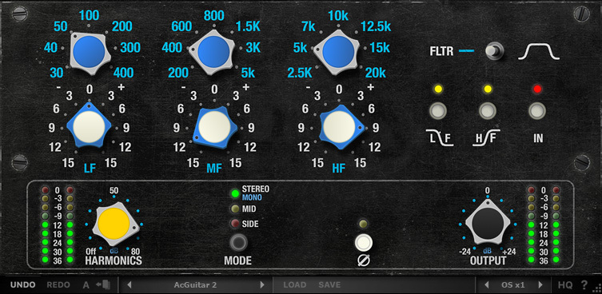602x294 pixels.
Task: Click the -24 mark on Output knob
Action: point(465,252)
